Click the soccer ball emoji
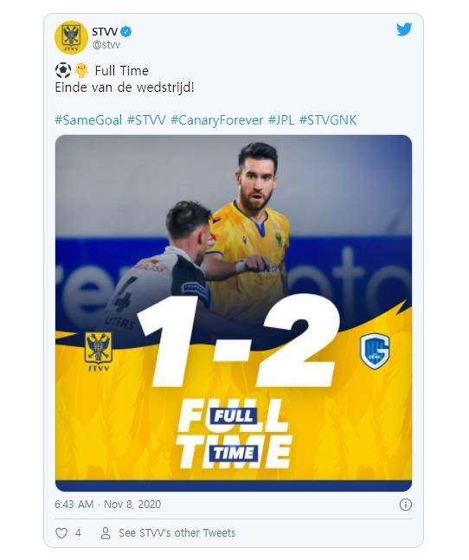469x560 pixels. [x=63, y=70]
